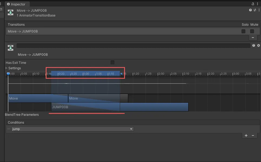Enable the Has Exit Time checkbox
The width and height of the screenshot is (261, 162).
(x=113, y=62)
